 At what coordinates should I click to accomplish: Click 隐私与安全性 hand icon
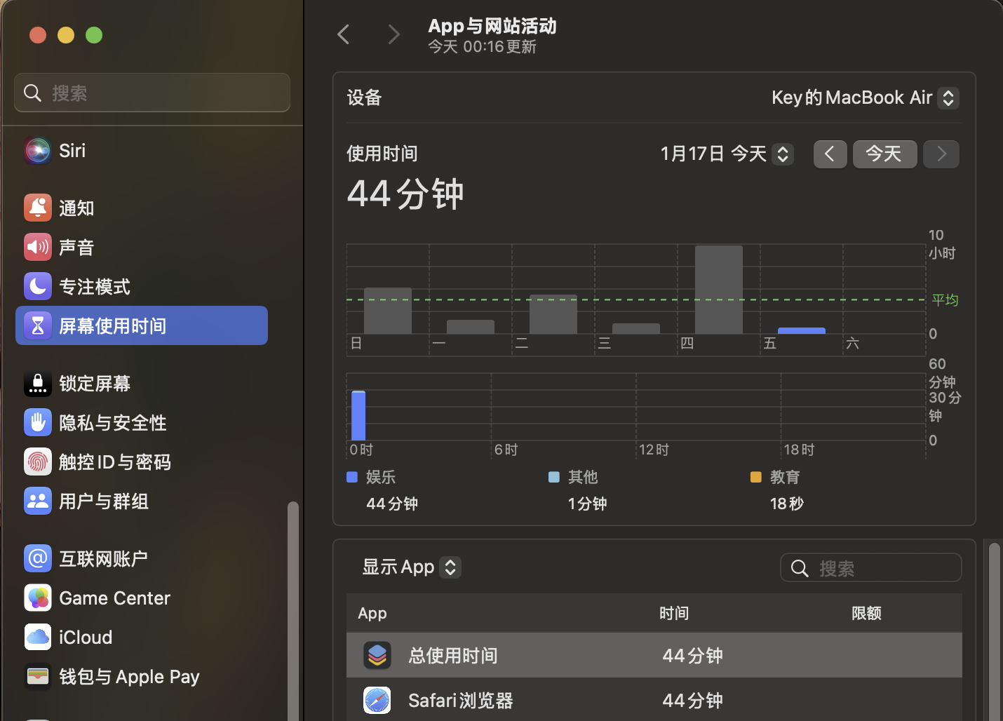coord(38,423)
